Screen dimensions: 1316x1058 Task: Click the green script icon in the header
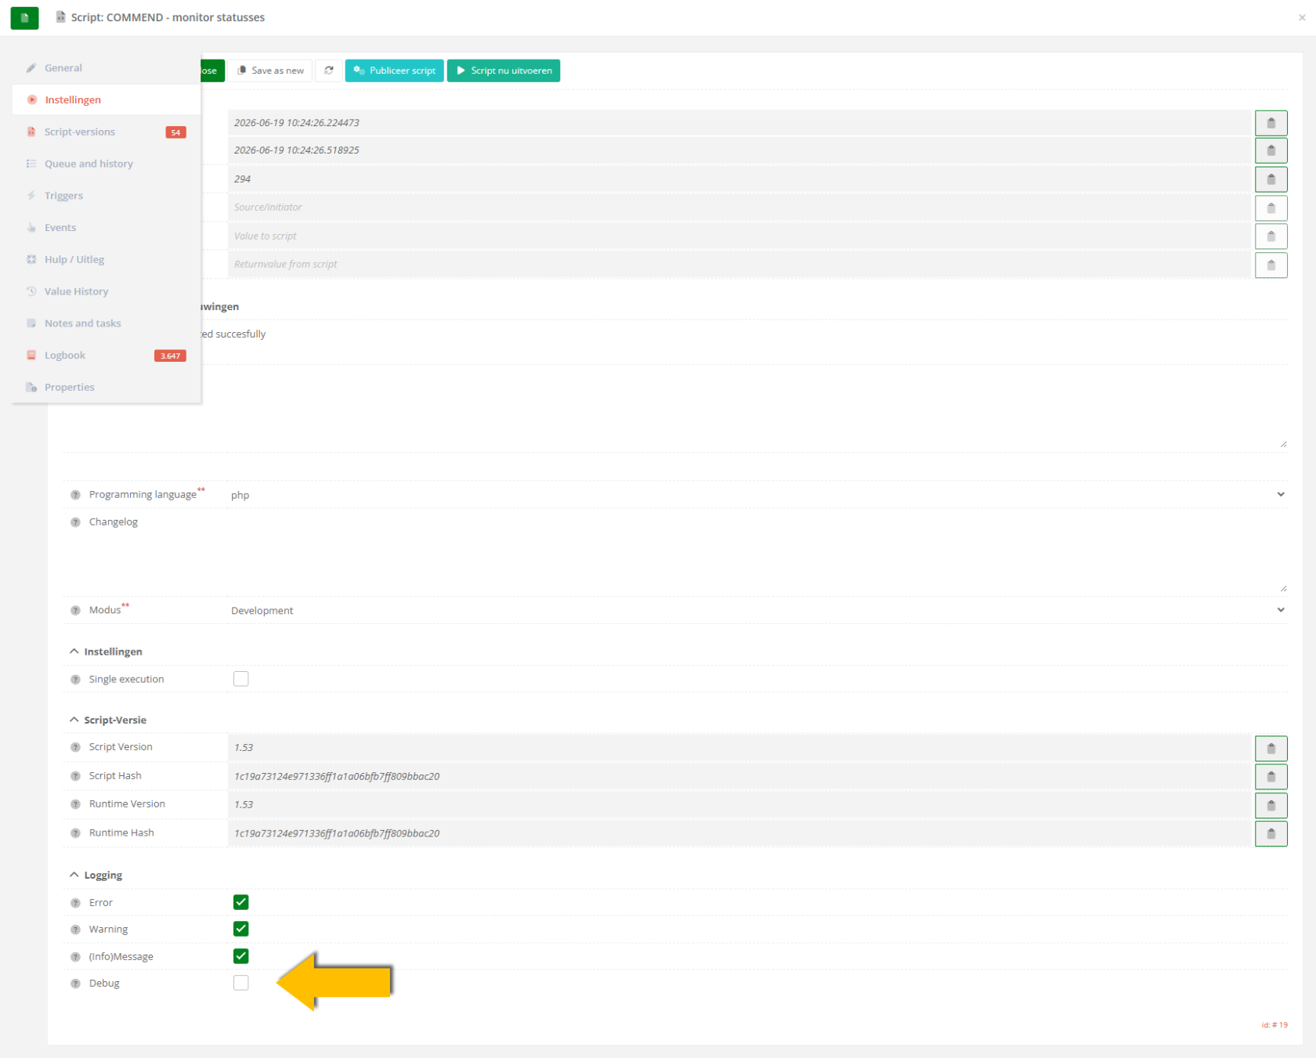point(24,17)
